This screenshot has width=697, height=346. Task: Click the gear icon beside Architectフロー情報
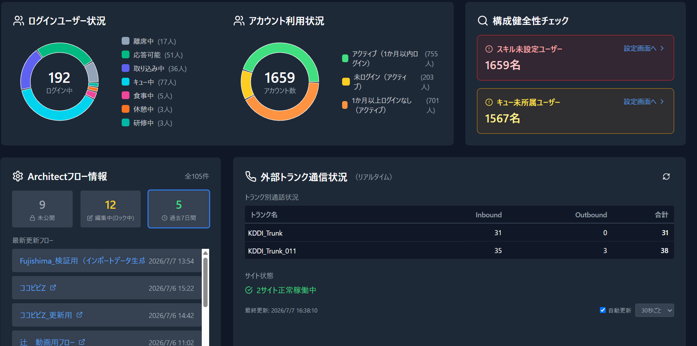click(x=18, y=176)
